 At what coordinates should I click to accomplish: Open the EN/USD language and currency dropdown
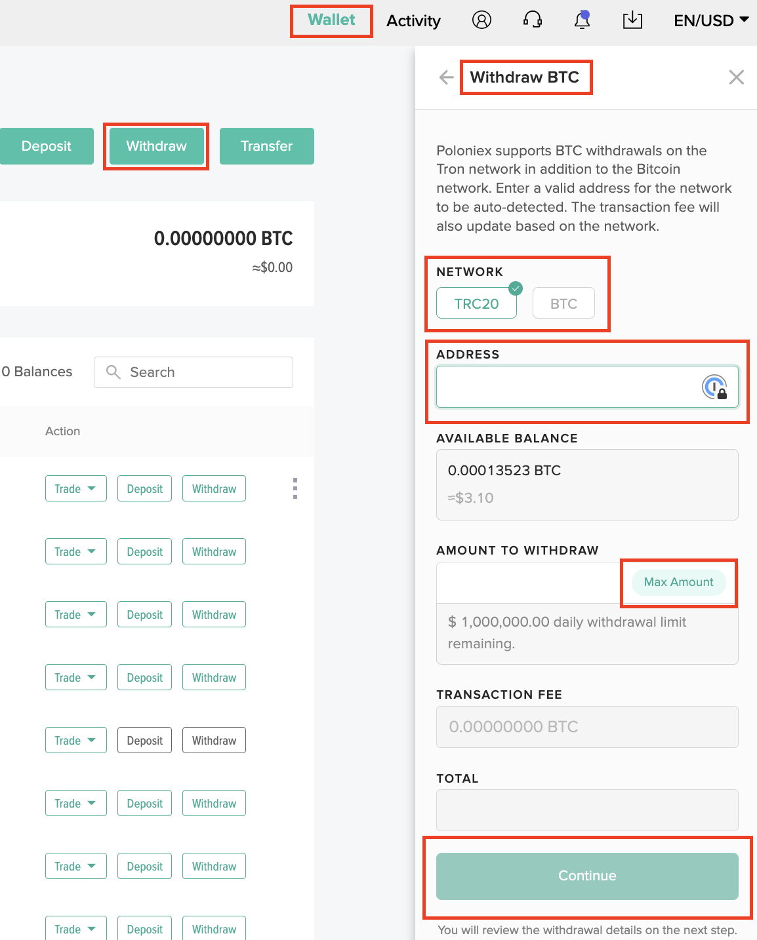click(711, 20)
